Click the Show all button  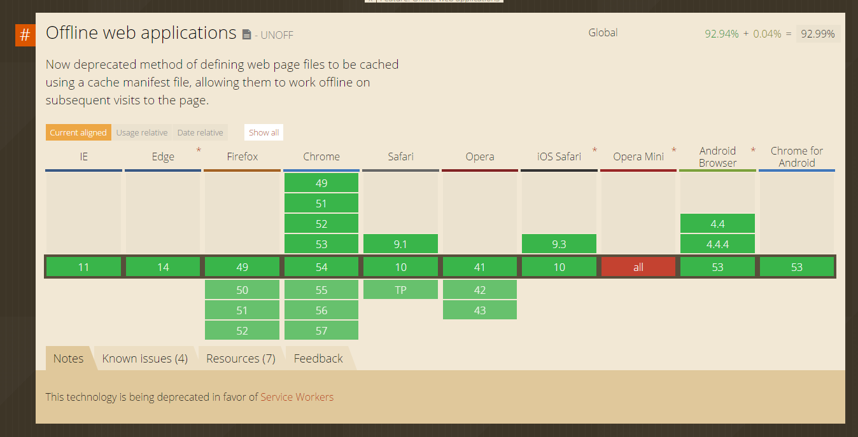coord(264,132)
